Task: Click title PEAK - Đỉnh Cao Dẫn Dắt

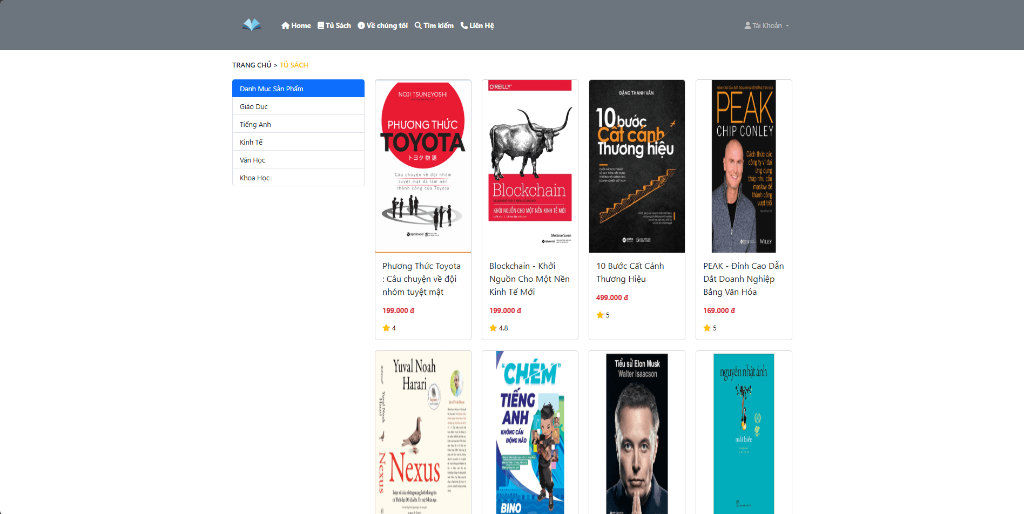Action: [x=744, y=279]
